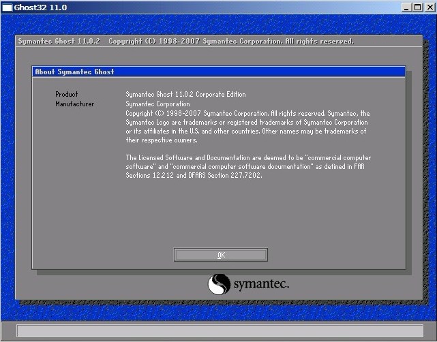The width and height of the screenshot is (437, 342).
Task: Click the Symantec Corporation manufacturer value
Action: tap(157, 104)
